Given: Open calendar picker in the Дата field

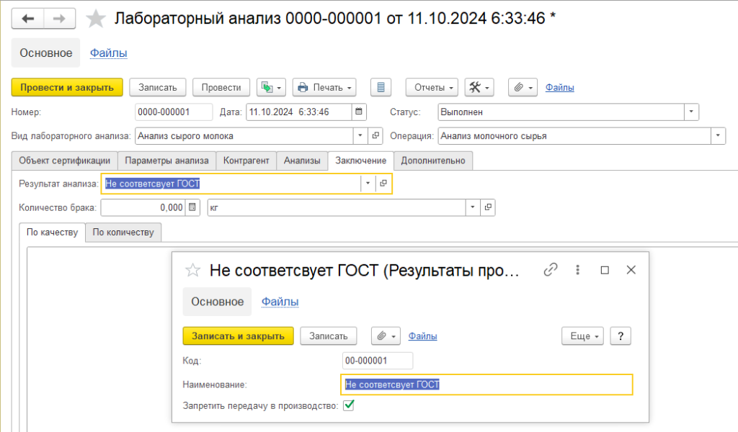Looking at the screenshot, I should 359,112.
